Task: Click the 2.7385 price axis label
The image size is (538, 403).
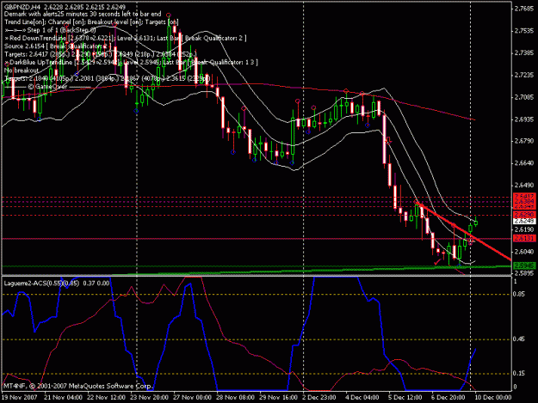Action: [x=524, y=52]
